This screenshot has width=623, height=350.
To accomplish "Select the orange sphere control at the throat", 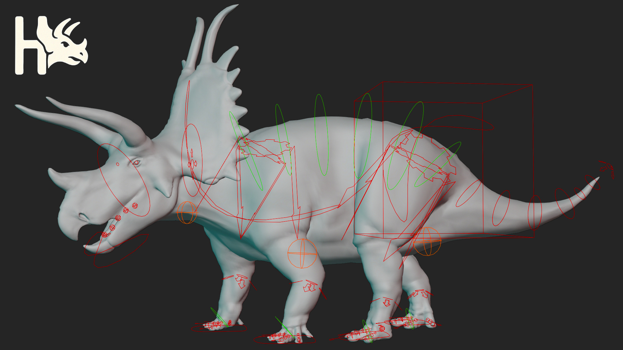I will click(x=187, y=212).
